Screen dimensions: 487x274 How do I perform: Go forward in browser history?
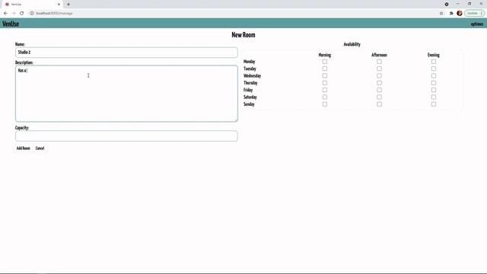(x=14, y=14)
